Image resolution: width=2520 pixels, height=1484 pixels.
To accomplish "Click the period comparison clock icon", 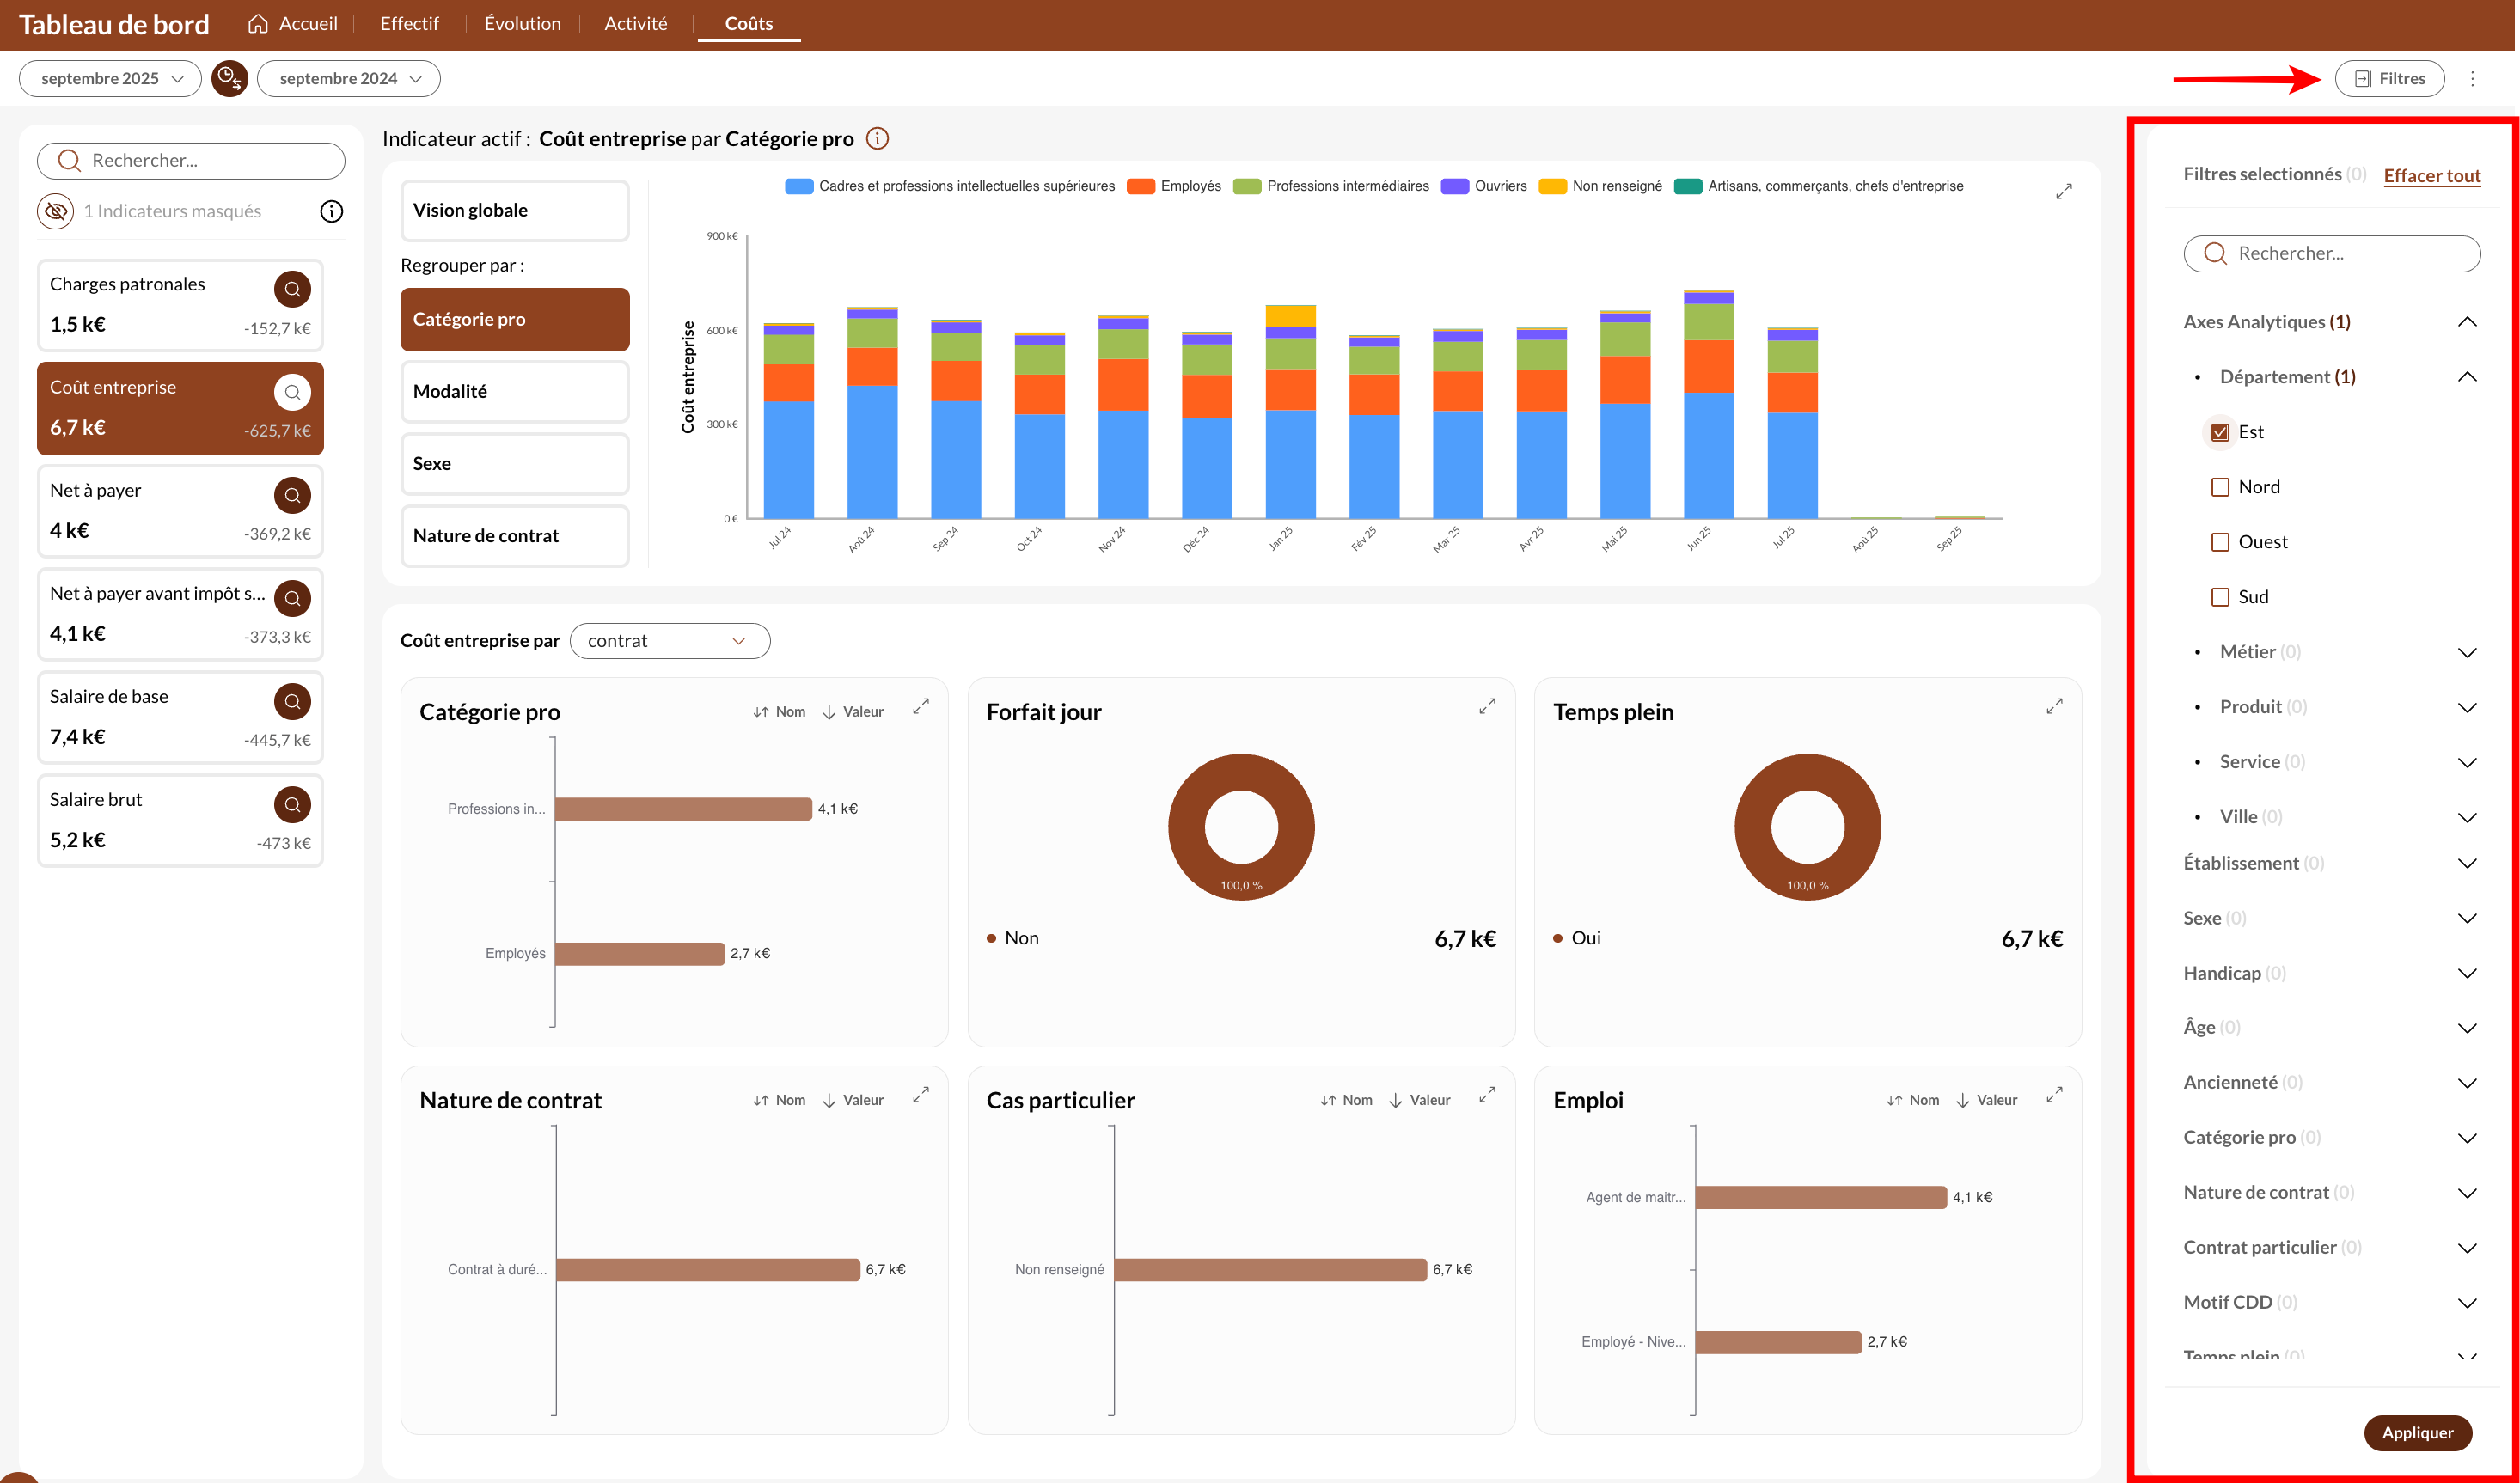I will tap(229, 78).
